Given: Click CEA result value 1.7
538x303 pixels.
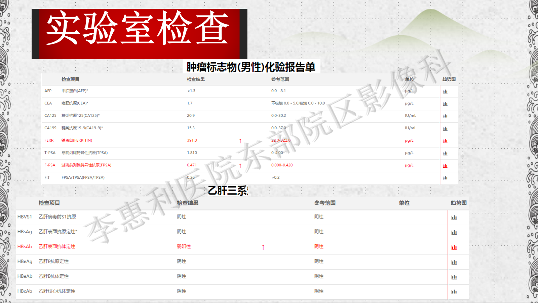Looking at the screenshot, I should click(x=190, y=103).
